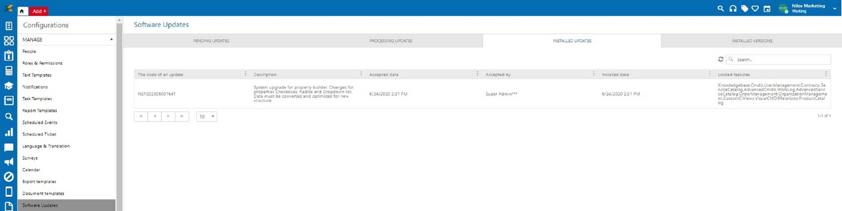Click the Configurations panel vertical scrollbar
Image resolution: width=842 pixels, height=211 pixels.
pos(119,113)
